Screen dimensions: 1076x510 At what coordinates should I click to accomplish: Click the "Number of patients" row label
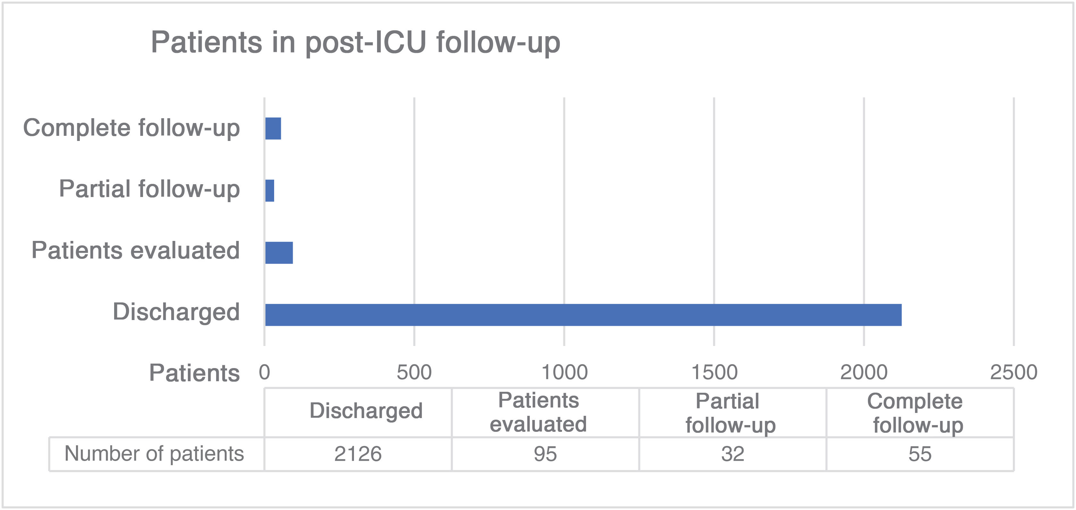point(154,454)
